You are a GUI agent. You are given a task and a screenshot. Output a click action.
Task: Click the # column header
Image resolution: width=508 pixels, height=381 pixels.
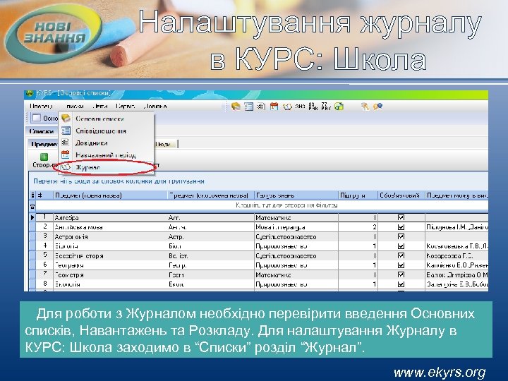(x=44, y=195)
